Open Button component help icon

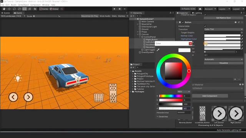tap(236, 22)
